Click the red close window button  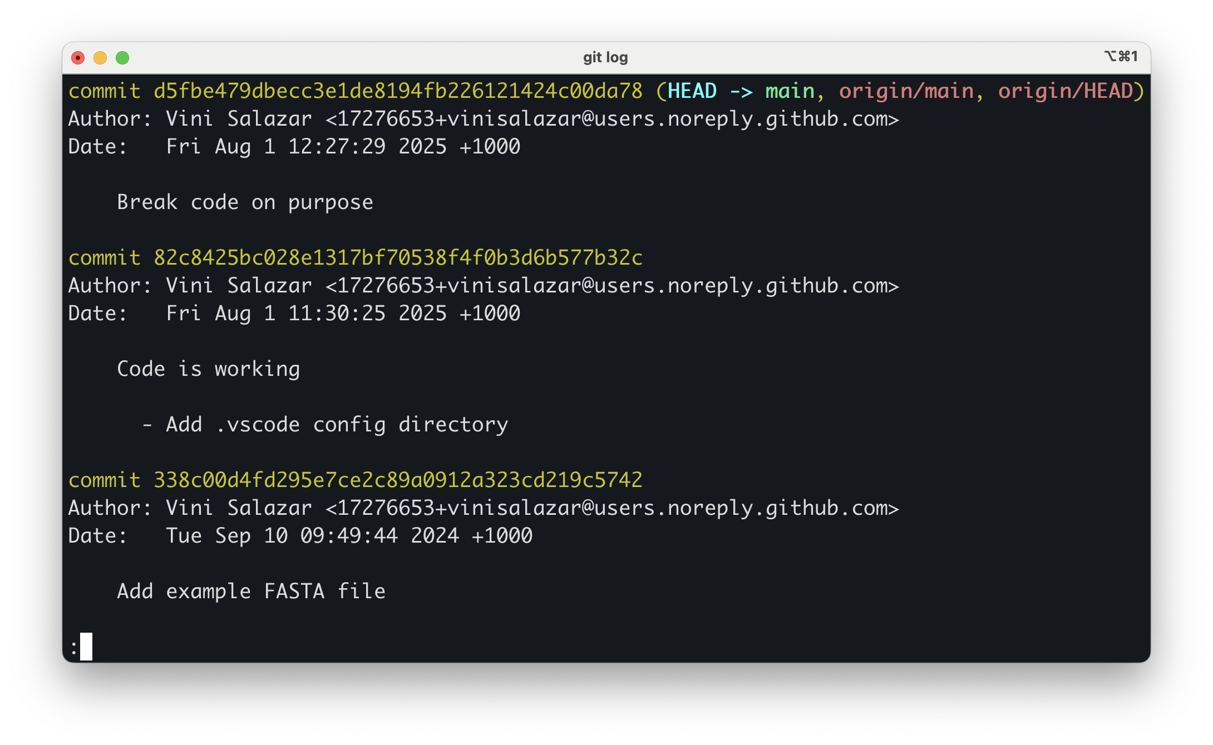[78, 58]
